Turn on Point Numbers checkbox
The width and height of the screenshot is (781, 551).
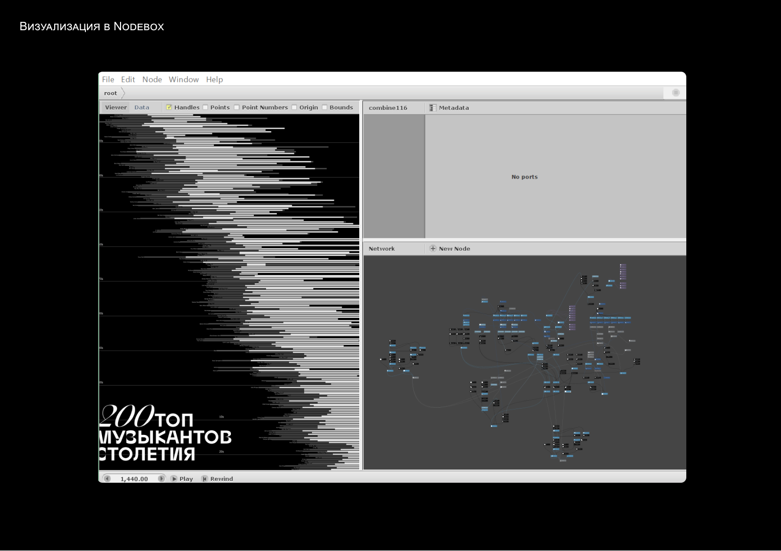pyautogui.click(x=237, y=107)
